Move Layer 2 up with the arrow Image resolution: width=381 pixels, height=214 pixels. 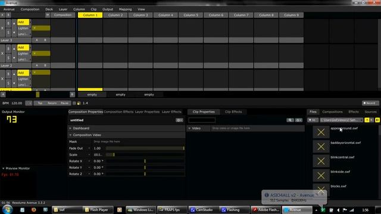[14, 49]
